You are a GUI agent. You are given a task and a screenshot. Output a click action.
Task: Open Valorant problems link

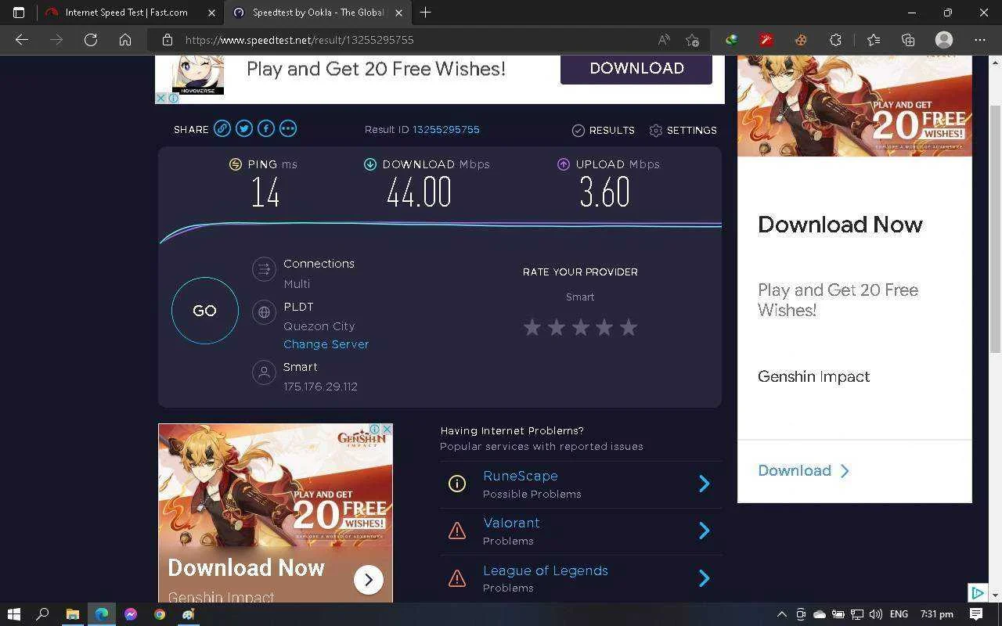click(511, 523)
